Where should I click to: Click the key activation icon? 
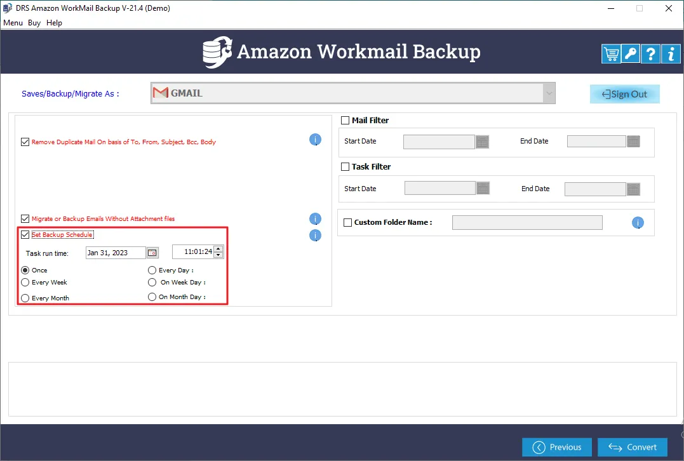[631, 55]
